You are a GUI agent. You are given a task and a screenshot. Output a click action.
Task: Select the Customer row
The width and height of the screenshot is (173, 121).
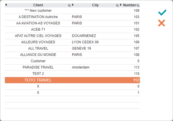(x=72, y=61)
